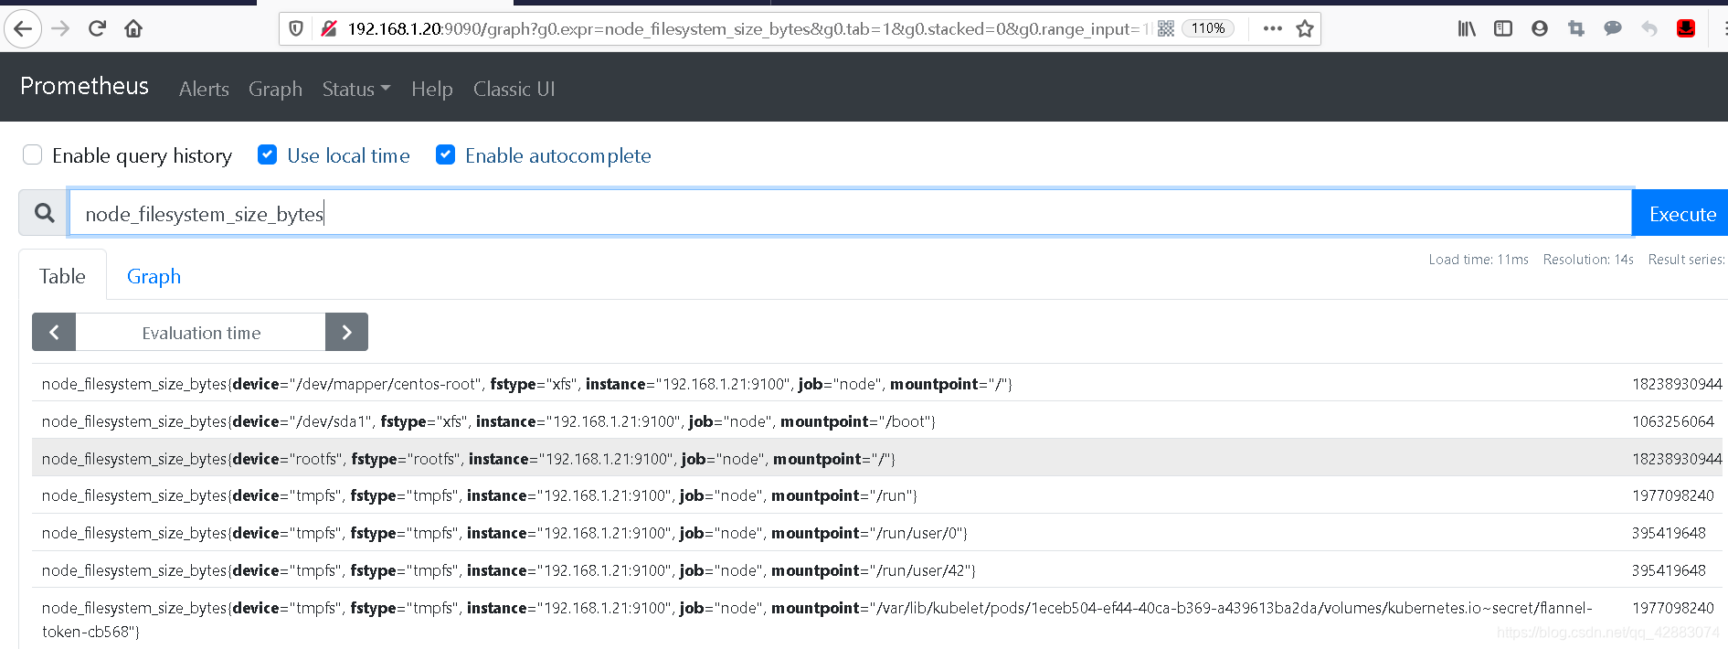The image size is (1728, 649).
Task: Click the Resolution 14s text
Action: [x=1588, y=260]
